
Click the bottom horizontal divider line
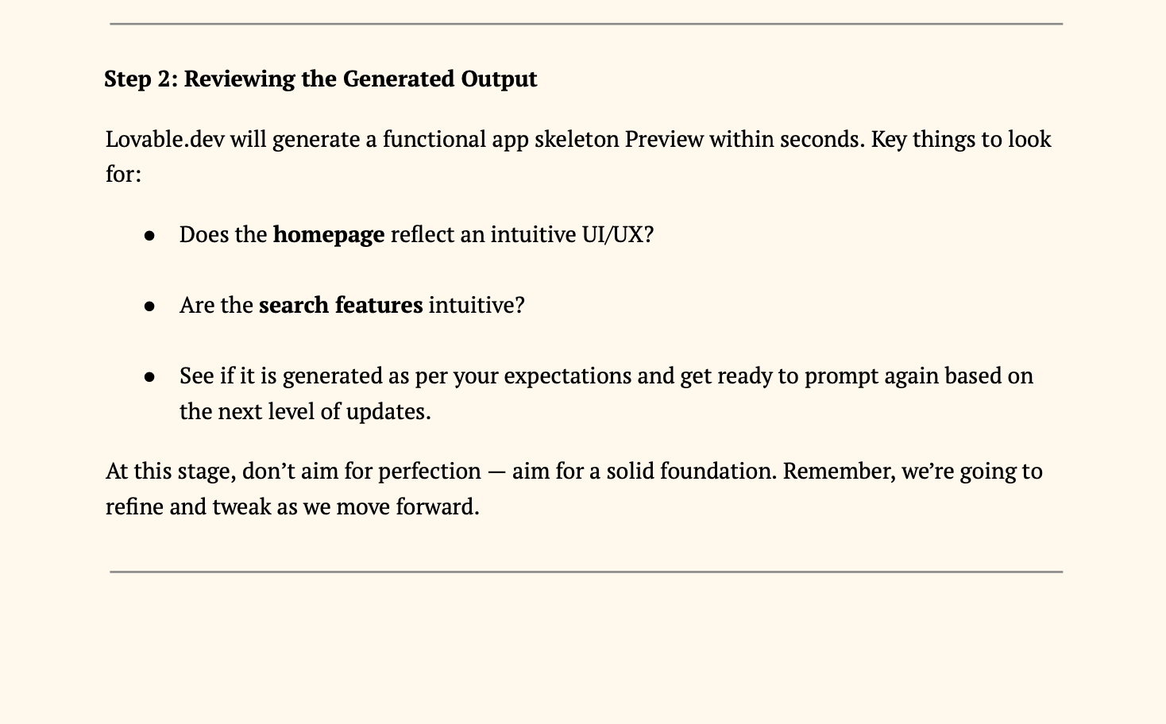586,572
